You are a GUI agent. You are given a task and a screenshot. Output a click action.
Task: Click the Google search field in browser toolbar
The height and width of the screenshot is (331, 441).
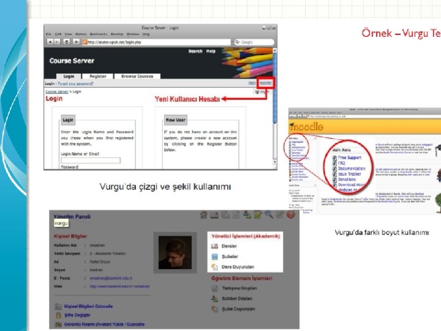click(x=254, y=42)
